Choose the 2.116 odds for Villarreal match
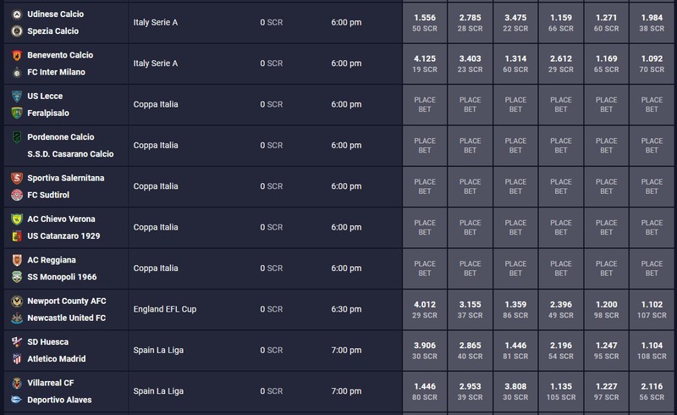This screenshot has height=415, width=677. click(652, 391)
